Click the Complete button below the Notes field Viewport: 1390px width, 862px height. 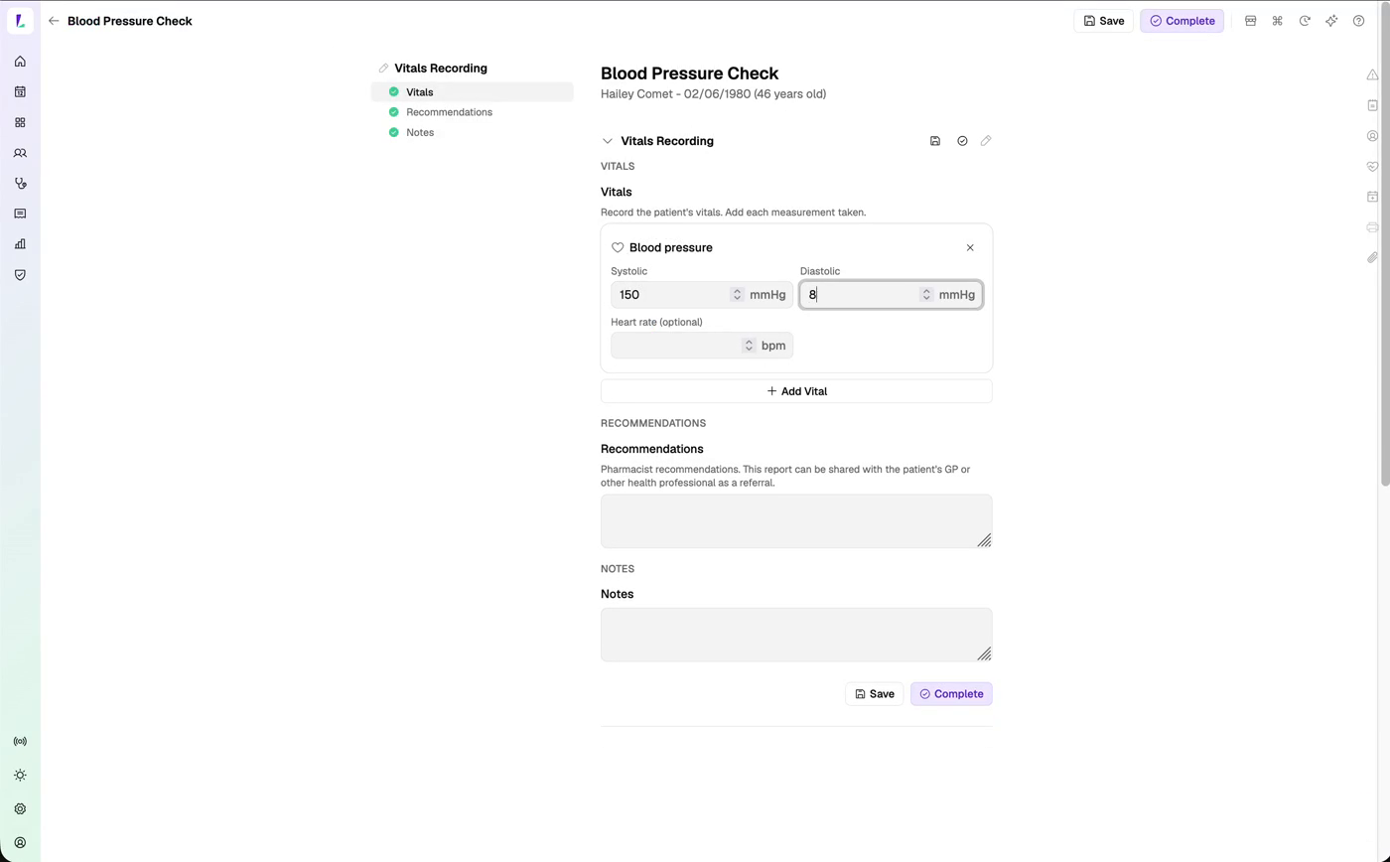click(x=951, y=694)
